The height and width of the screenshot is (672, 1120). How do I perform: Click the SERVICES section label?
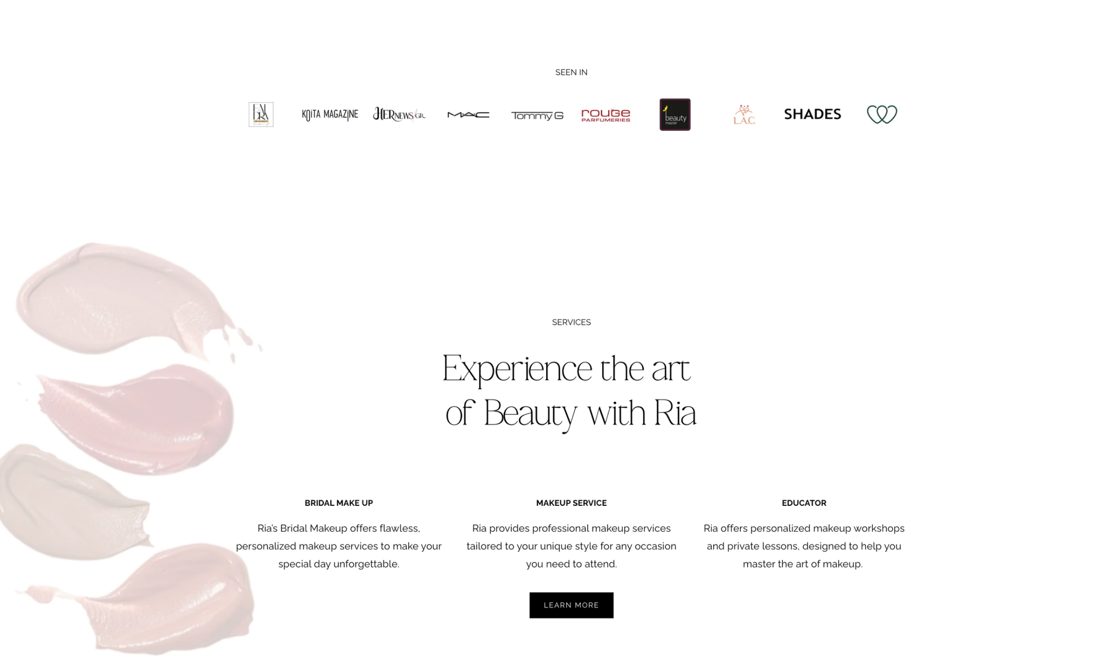[571, 322]
